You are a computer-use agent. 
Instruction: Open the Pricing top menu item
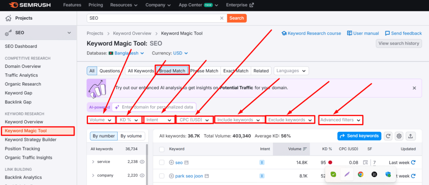pos(96,5)
